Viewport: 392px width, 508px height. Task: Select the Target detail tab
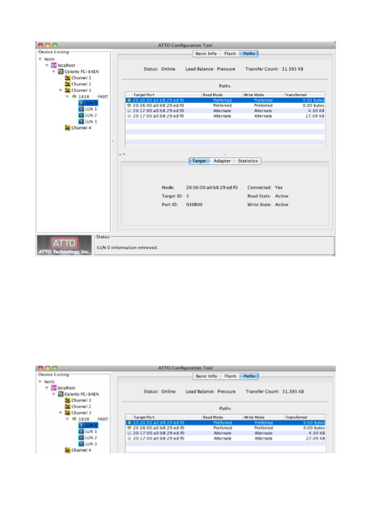[x=199, y=161]
